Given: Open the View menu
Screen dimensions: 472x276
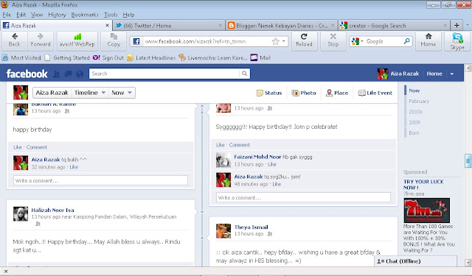Looking at the screenshot, I should (37, 15).
